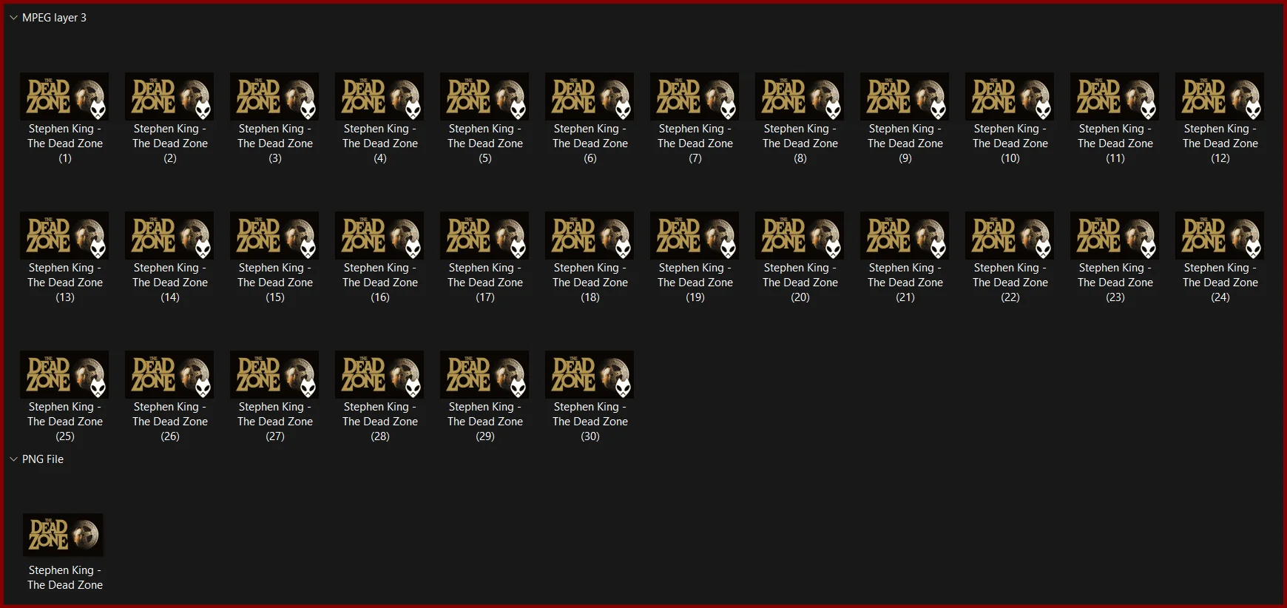Click the Dead Zone (24) MP3 icon
1287x608 pixels.
(1220, 235)
